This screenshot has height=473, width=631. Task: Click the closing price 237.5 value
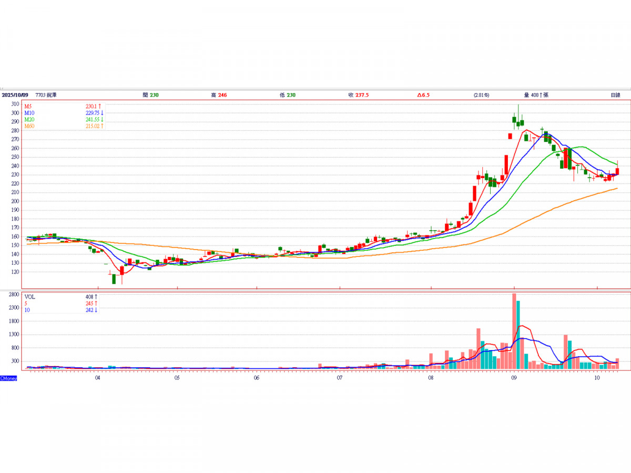coord(362,95)
